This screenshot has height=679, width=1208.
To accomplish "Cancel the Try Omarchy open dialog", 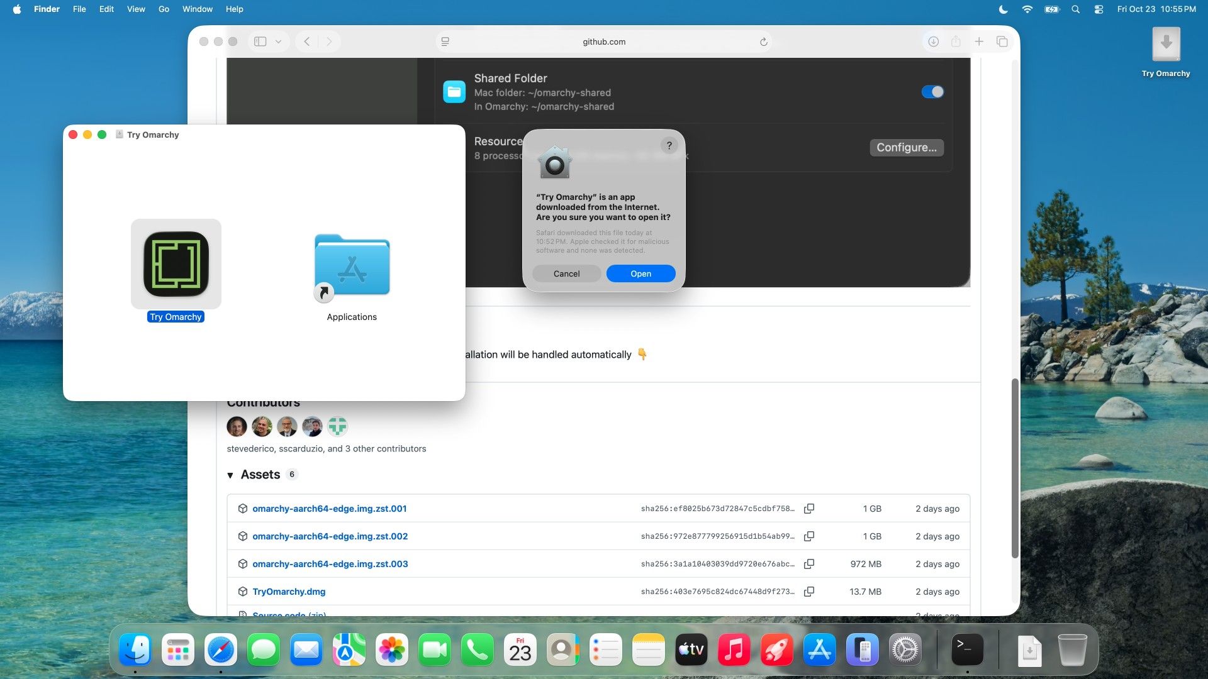I will (x=566, y=273).
